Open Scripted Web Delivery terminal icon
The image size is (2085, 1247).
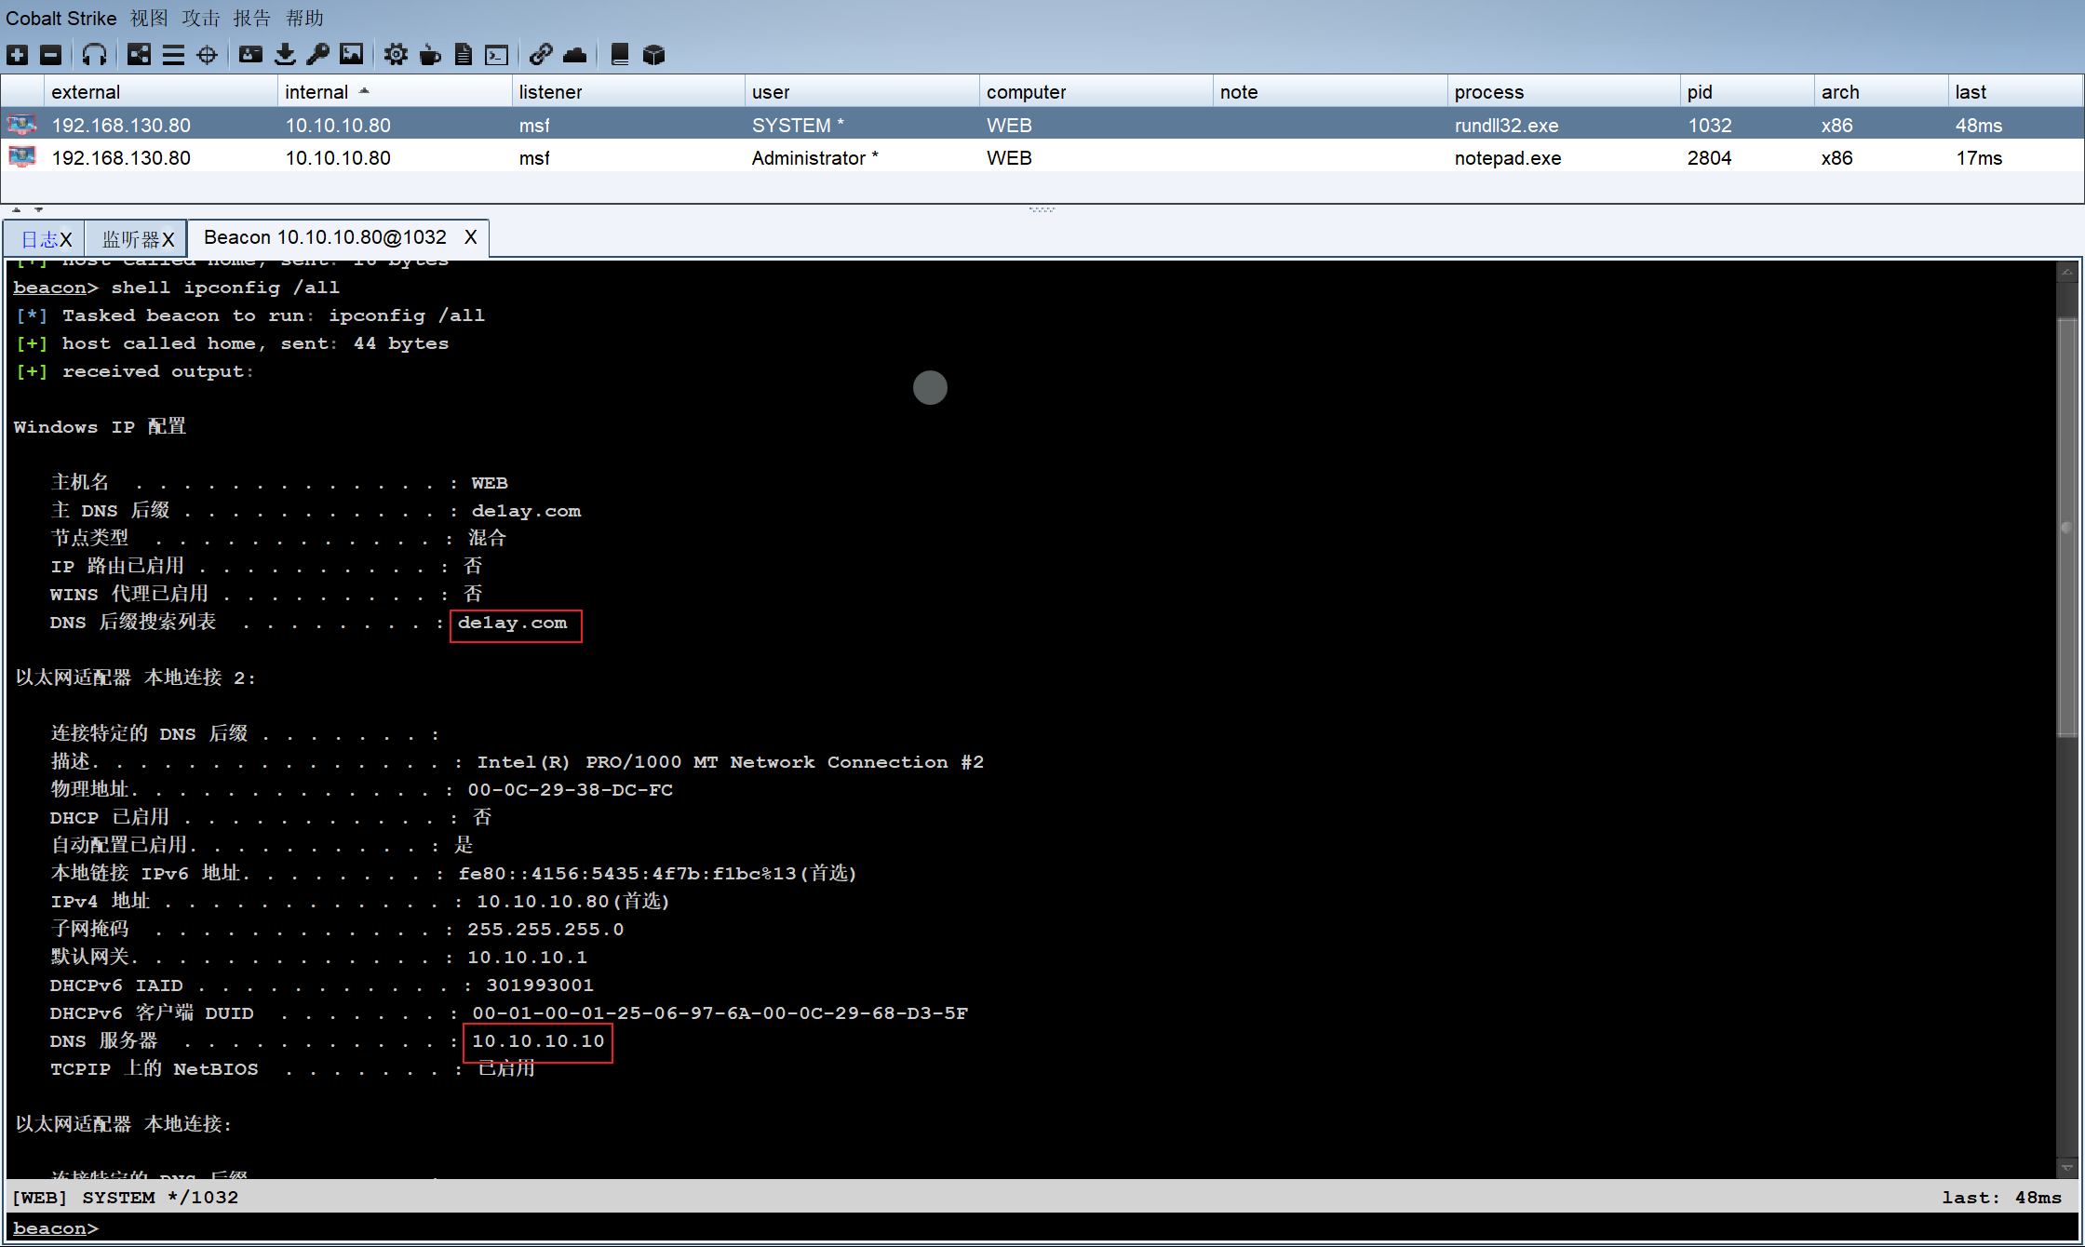click(x=497, y=55)
